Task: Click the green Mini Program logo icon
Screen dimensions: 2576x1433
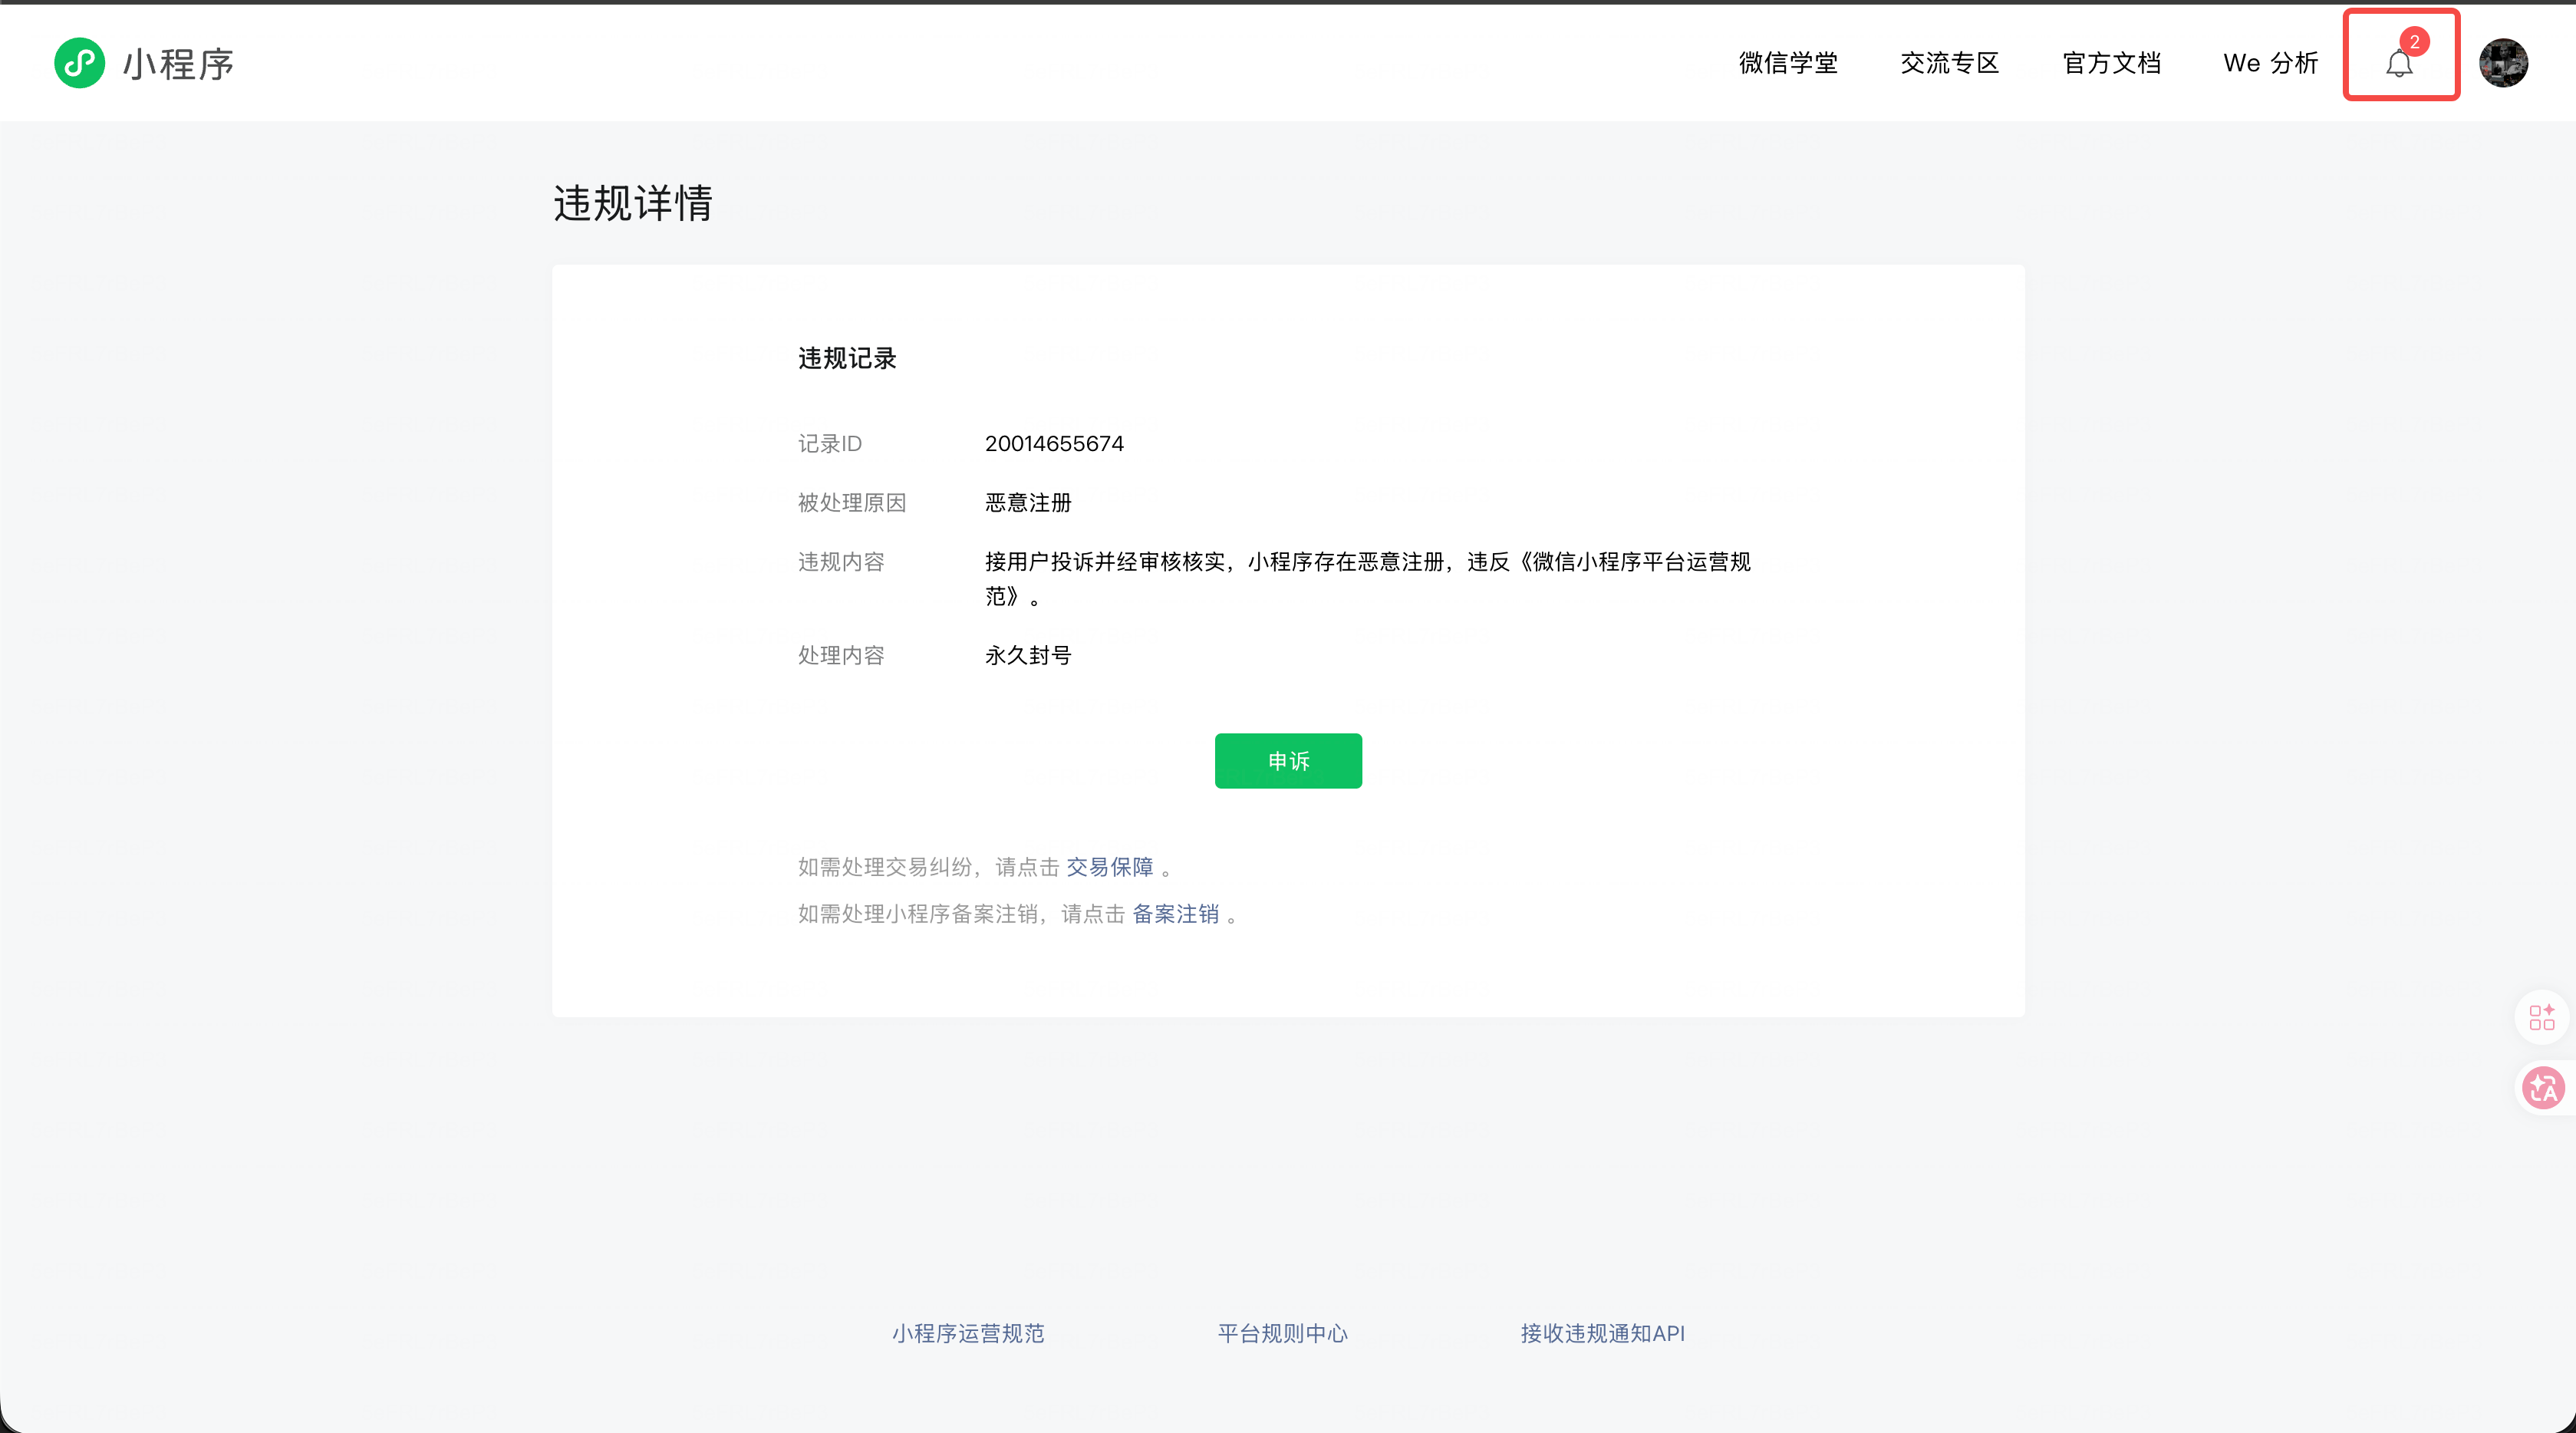Action: point(79,63)
